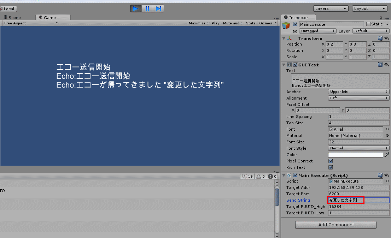
Task: Click the Position X field
Action: coord(334,44)
